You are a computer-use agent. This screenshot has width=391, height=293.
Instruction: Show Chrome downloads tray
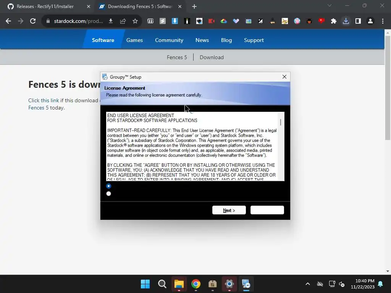346,21
